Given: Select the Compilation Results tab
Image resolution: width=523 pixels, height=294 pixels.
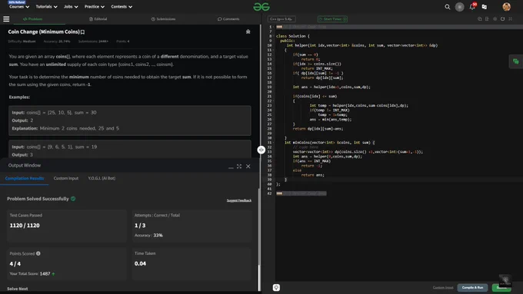Looking at the screenshot, I should (x=25, y=178).
